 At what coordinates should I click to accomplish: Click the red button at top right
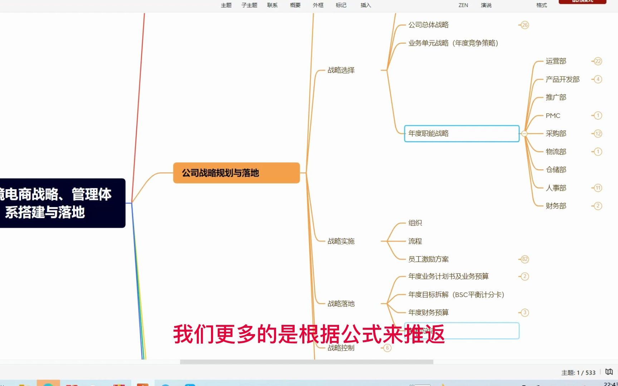pyautogui.click(x=582, y=2)
